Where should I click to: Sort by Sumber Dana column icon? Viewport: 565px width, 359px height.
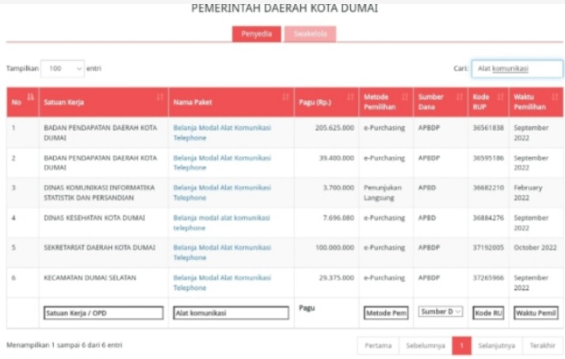pyautogui.click(x=460, y=97)
